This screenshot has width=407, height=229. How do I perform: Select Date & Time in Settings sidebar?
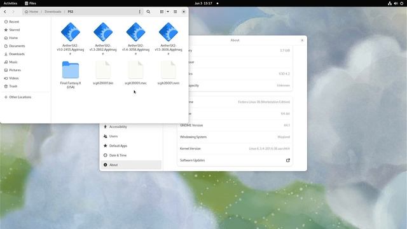131,155
